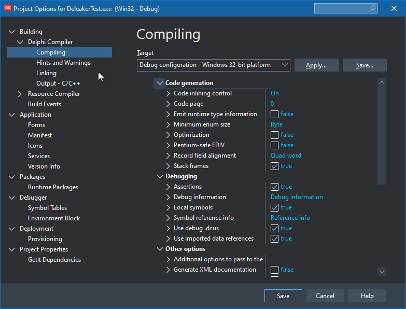Screen dimensions: 406x309
Task: Collapse the Other options section
Action: click(160, 249)
